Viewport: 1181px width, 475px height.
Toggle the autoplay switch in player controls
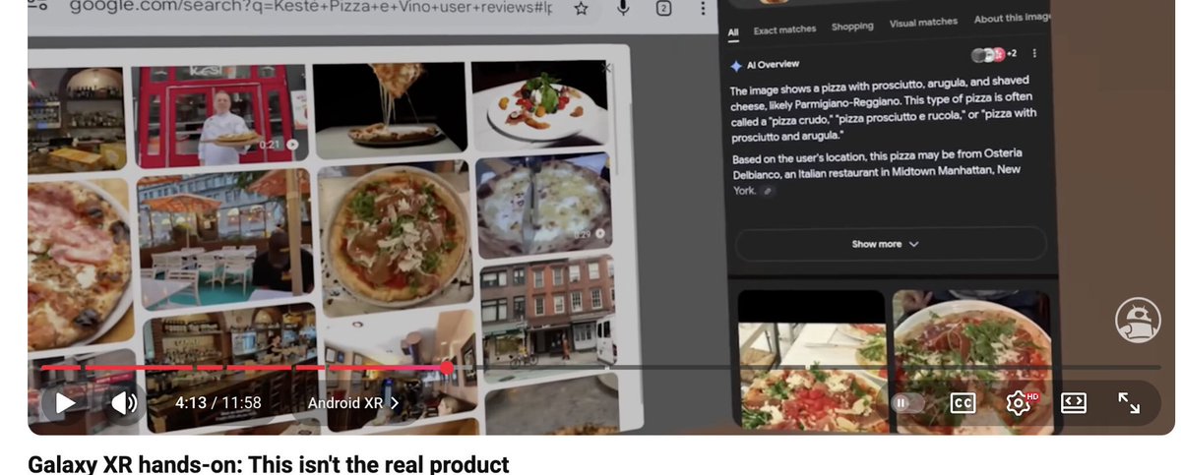908,402
